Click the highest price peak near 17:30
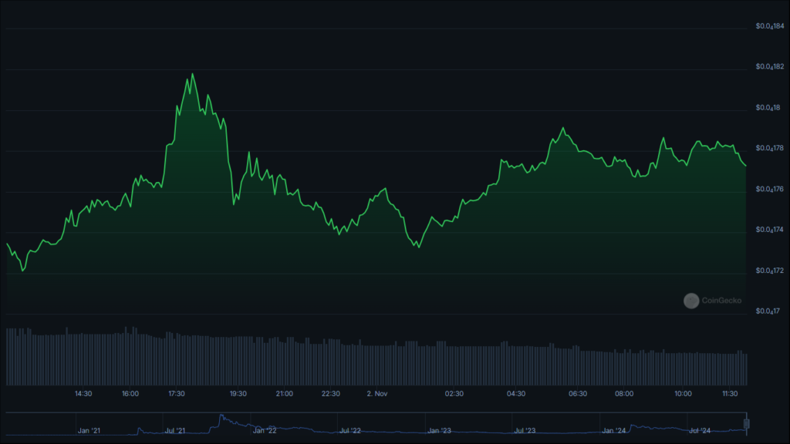This screenshot has width=790, height=444. pyautogui.click(x=192, y=75)
